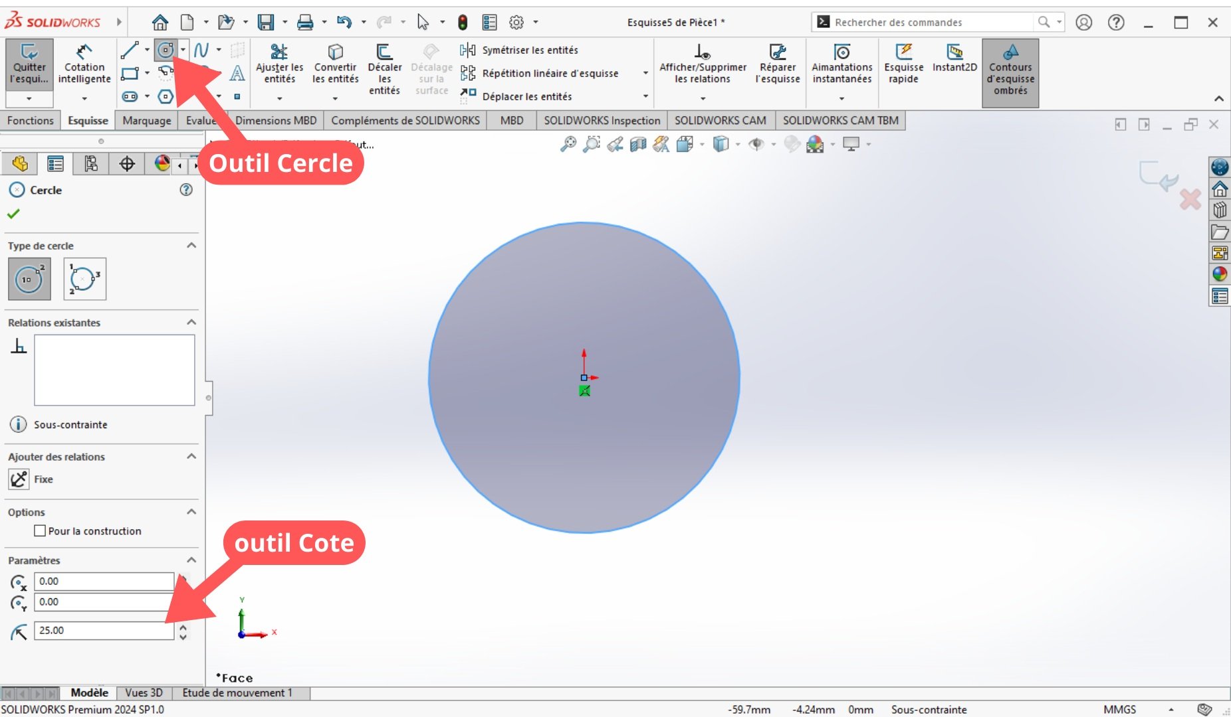Image resolution: width=1231 pixels, height=717 pixels.
Task: Click the radius field showing 25.00
Action: click(104, 630)
